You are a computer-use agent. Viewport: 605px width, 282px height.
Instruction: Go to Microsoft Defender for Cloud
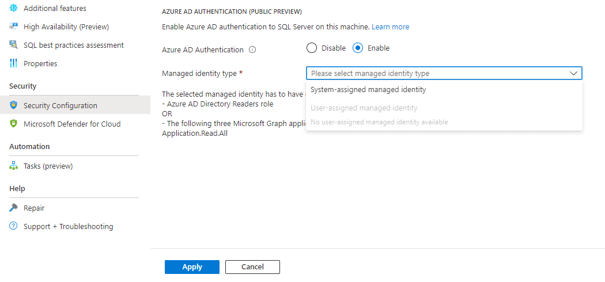pyautogui.click(x=72, y=124)
